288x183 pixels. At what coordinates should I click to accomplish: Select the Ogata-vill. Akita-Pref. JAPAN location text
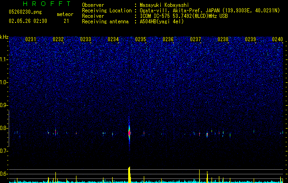[x=210, y=11]
